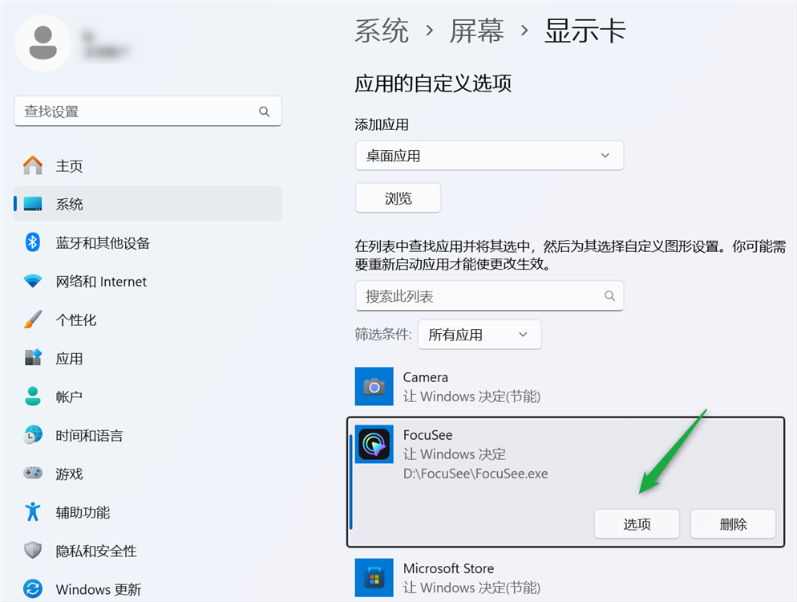The width and height of the screenshot is (797, 602).
Task: Click the search magnifier in 查找设置 box
Action: [265, 112]
